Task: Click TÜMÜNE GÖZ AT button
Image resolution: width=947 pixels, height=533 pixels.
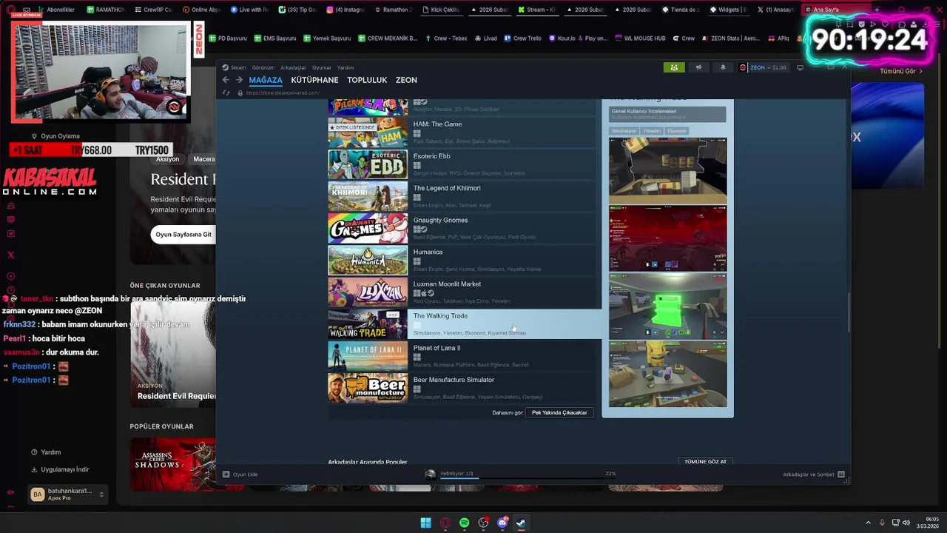Action: (705, 461)
